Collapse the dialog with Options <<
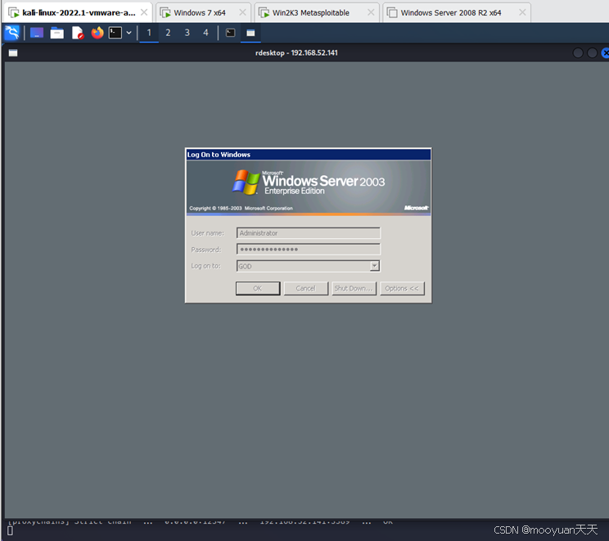The height and width of the screenshot is (541, 609). 403,288
